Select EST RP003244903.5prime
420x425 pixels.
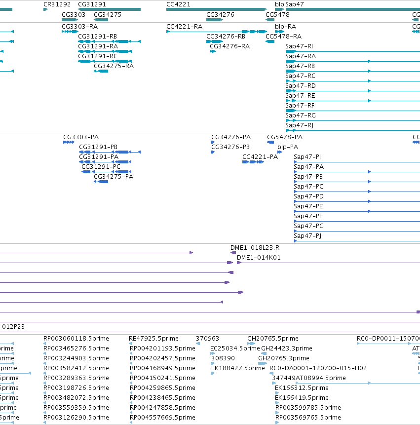coord(76,358)
